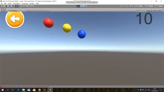Pause the running game
The width and height of the screenshot is (164, 92).
pos(82,6)
